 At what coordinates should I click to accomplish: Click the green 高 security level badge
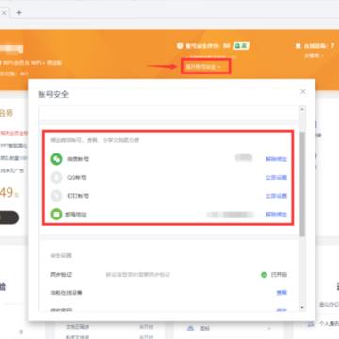tap(241, 46)
